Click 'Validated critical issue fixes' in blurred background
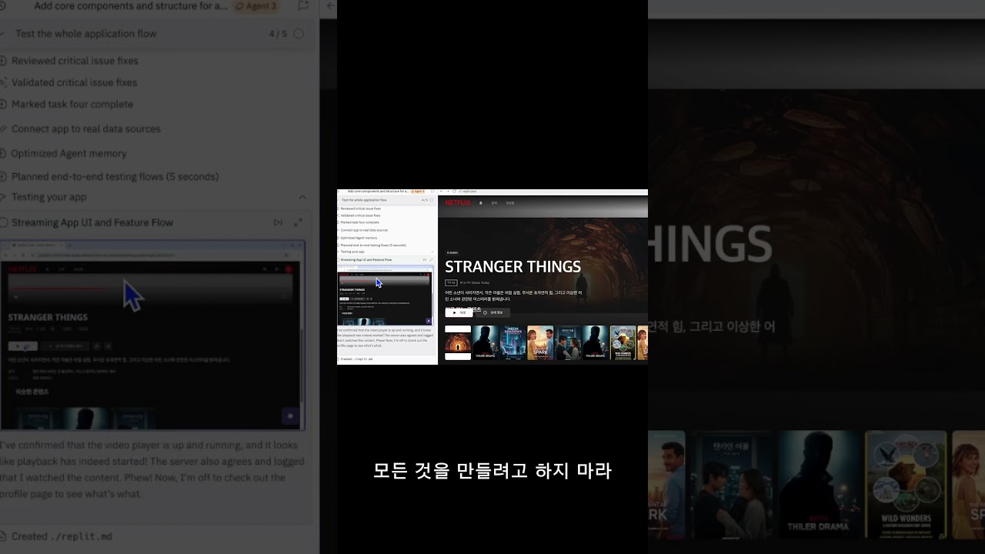The image size is (985, 554). point(74,82)
